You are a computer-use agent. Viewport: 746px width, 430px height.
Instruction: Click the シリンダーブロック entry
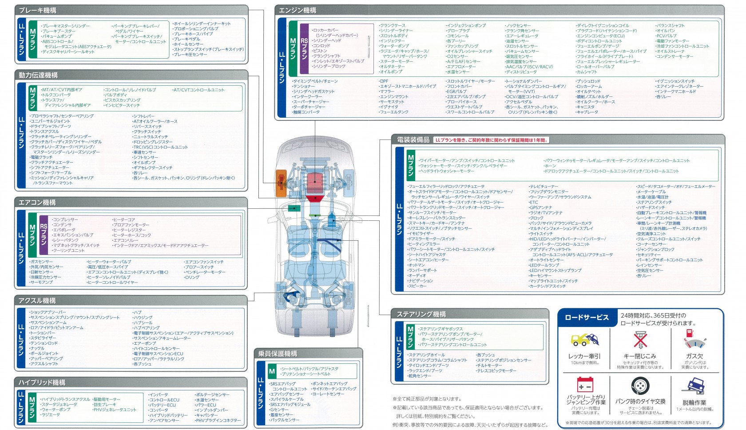pos(328,66)
